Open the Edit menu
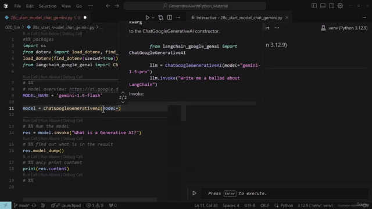 coord(30,6)
